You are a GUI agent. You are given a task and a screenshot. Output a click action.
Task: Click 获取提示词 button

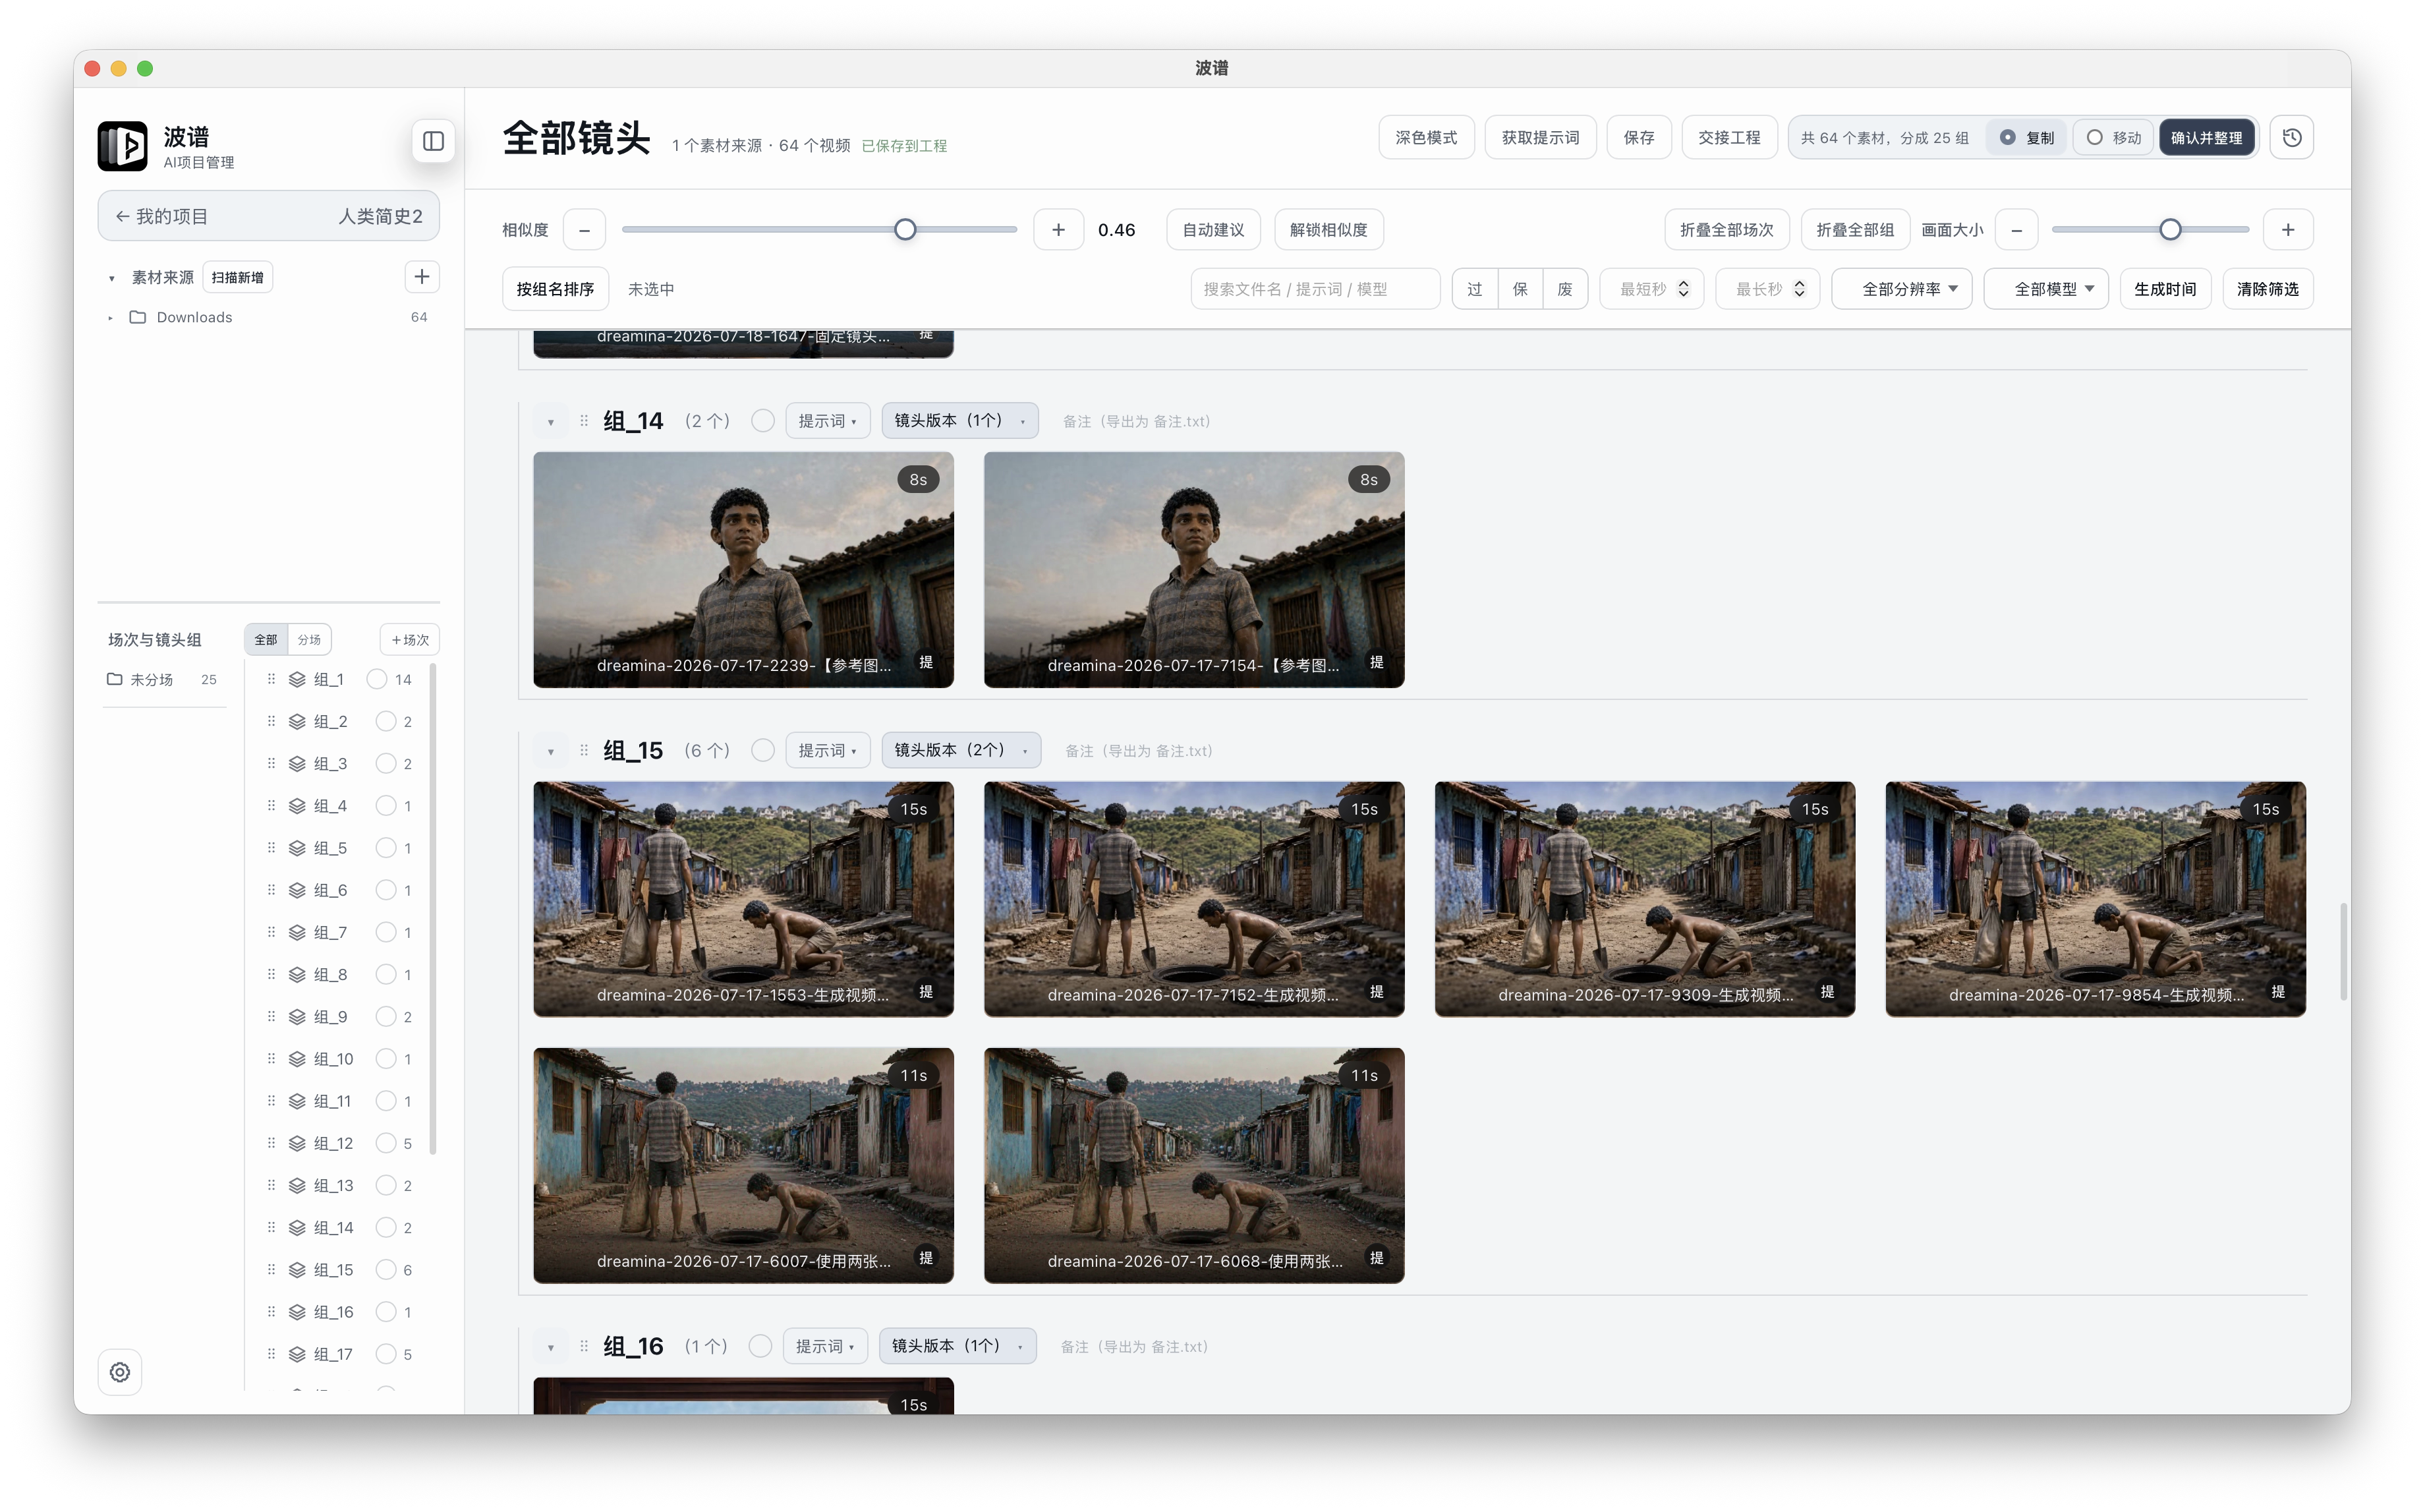click(1541, 138)
